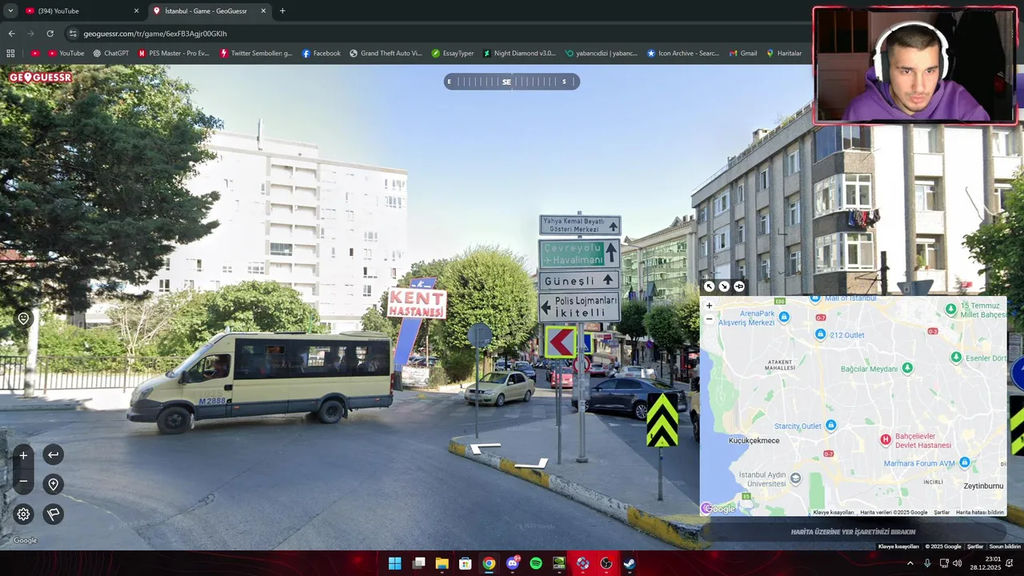Screen dimensions: 1024x576
Task: Open Night Diamond v3.0 bookmark
Action: (x=518, y=54)
